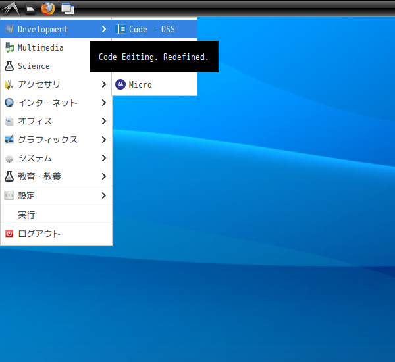Viewport: 395px width, 362px height.
Task: Click the システム menu label
Action: [35, 158]
